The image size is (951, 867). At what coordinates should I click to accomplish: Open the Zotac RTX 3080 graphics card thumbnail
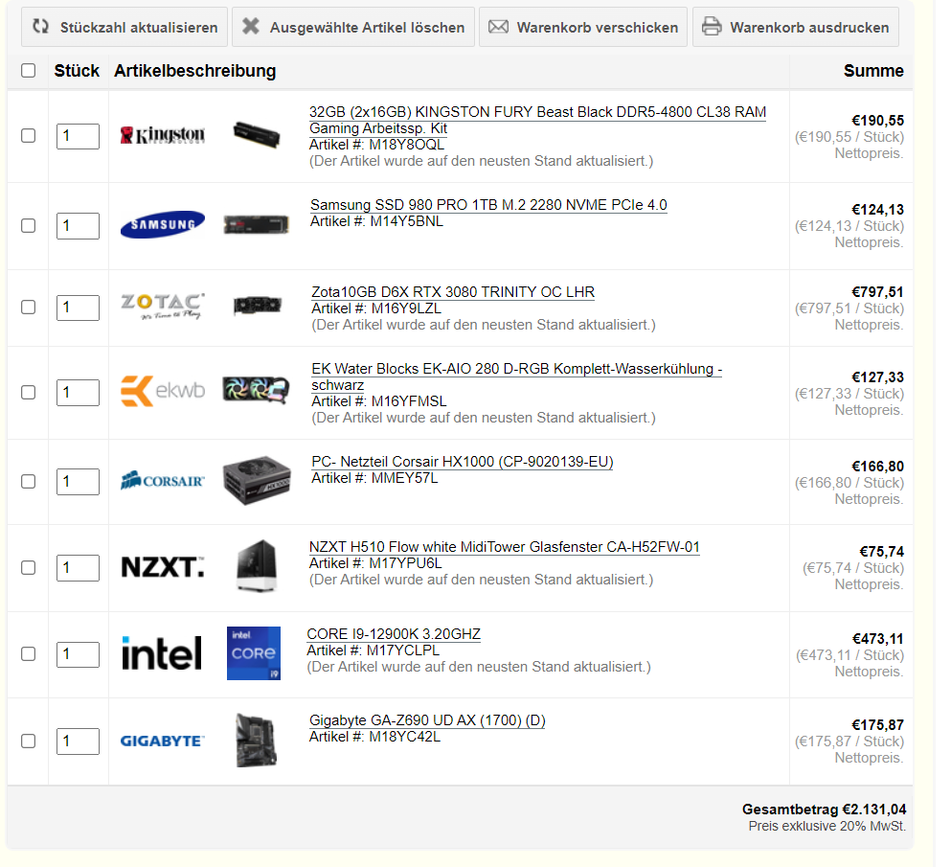258,306
